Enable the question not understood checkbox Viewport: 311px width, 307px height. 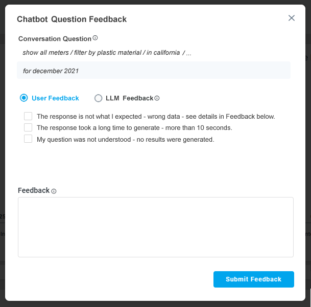pos(28,139)
